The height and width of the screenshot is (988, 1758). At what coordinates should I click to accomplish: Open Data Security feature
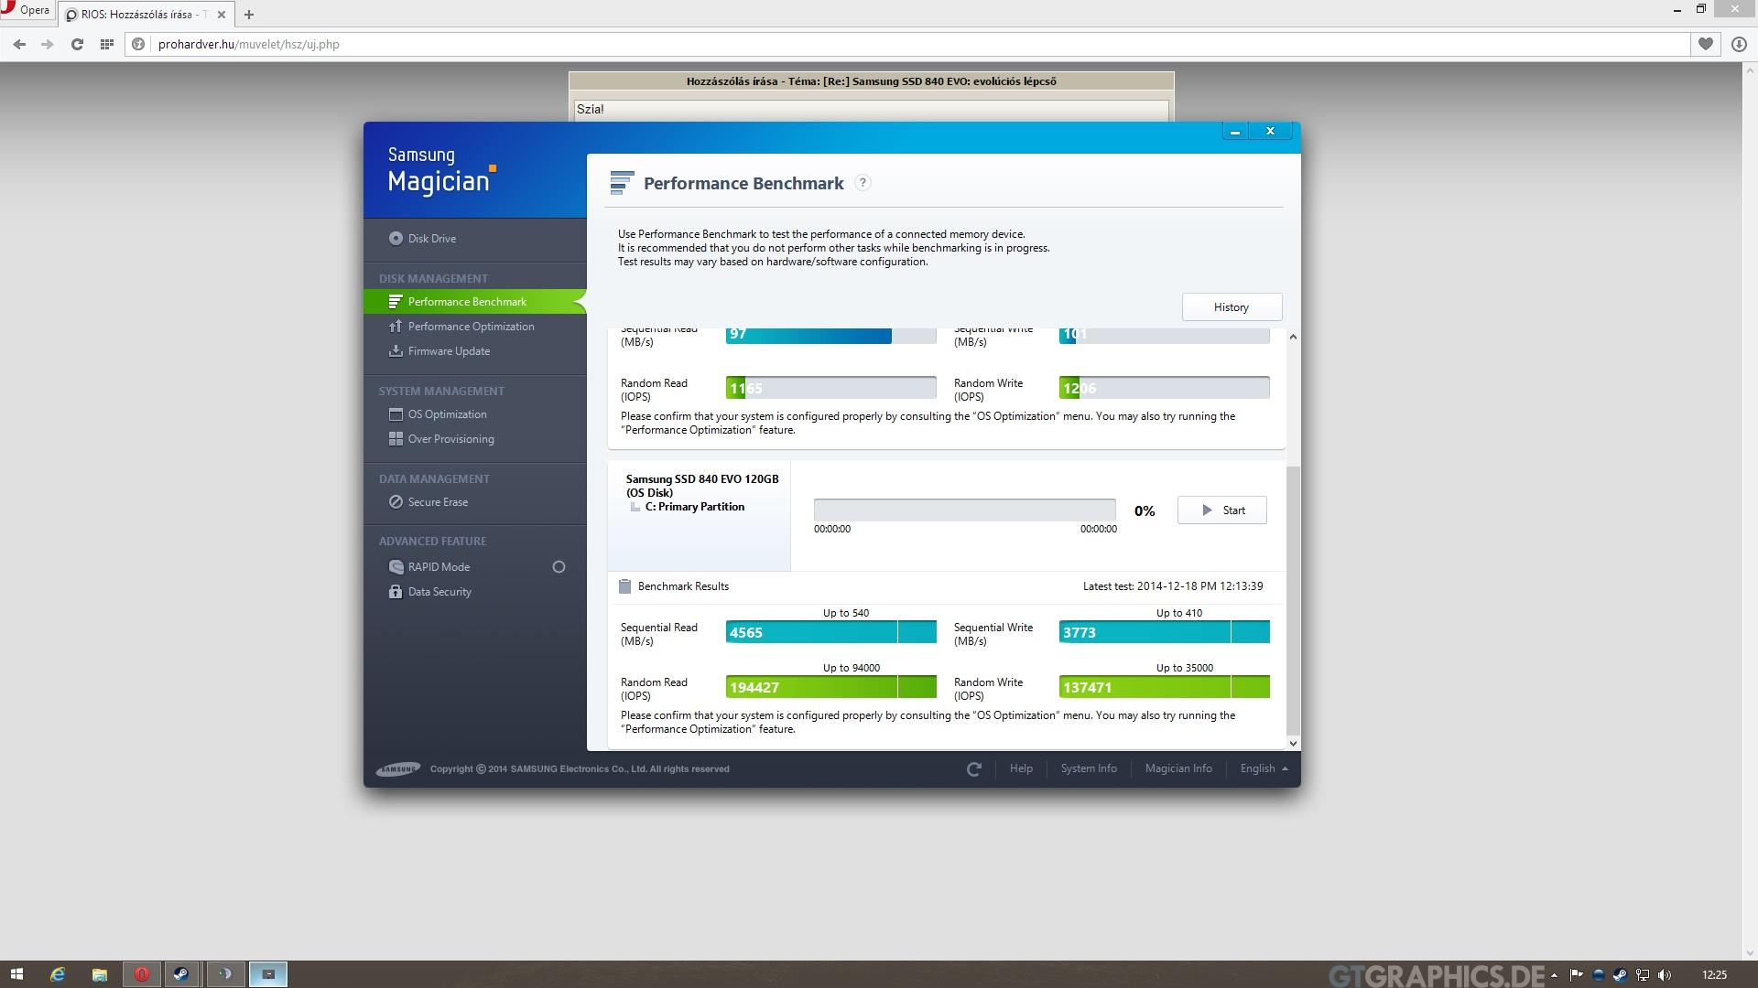439,591
